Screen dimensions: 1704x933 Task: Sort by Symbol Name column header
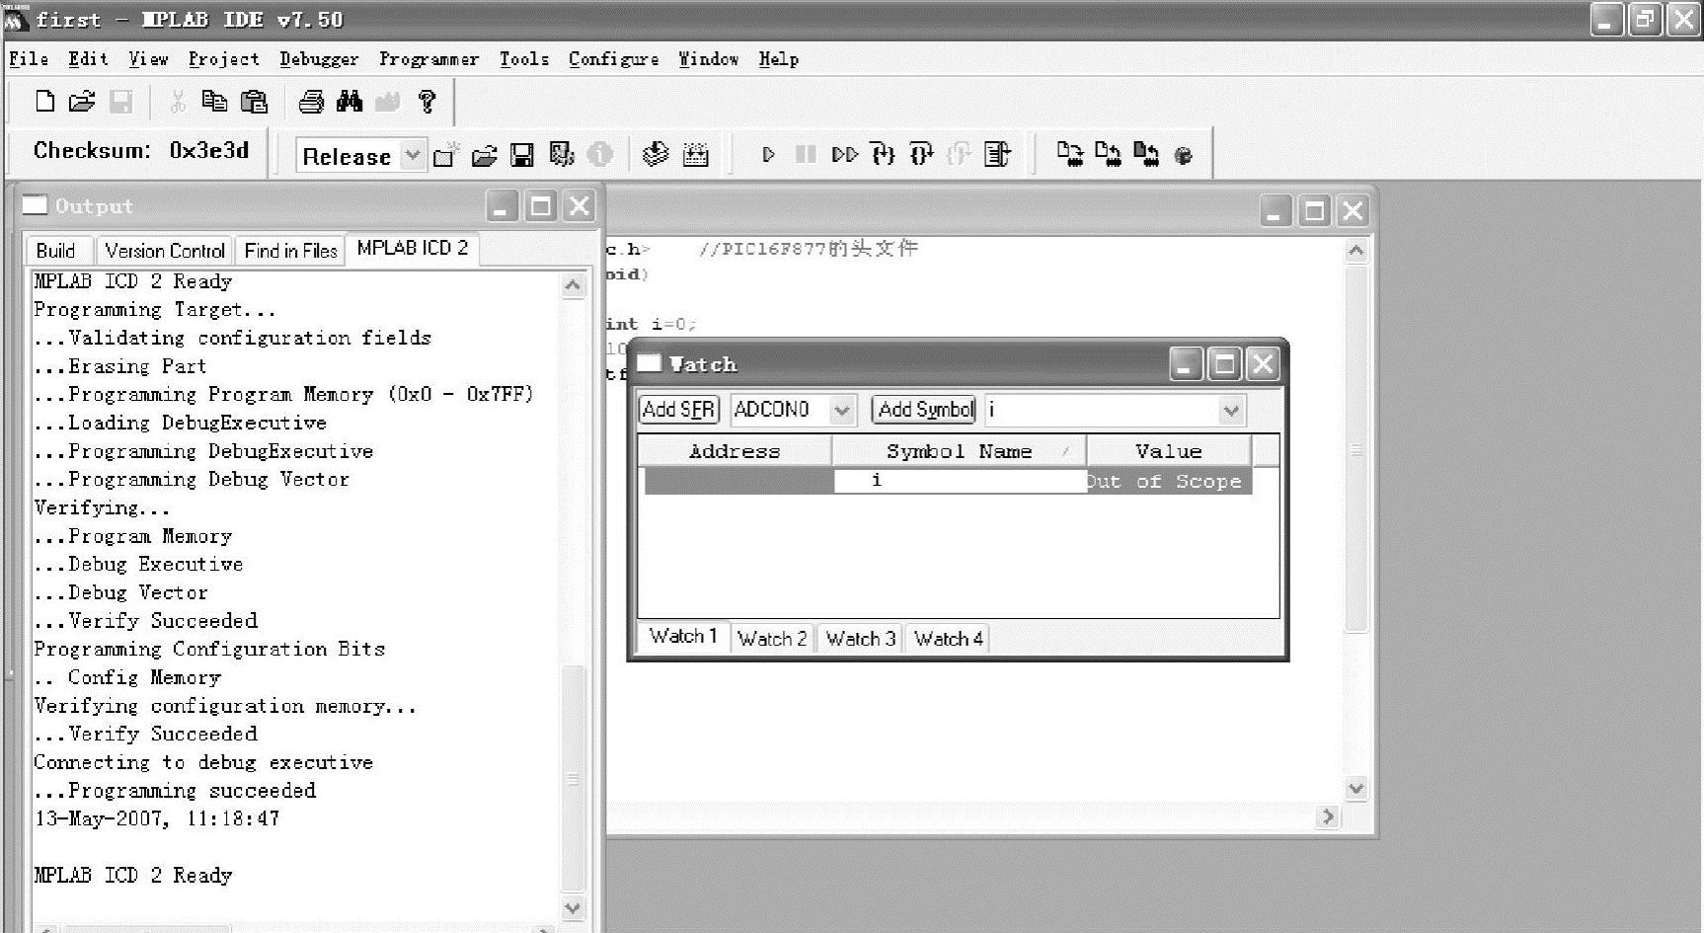pos(959,451)
